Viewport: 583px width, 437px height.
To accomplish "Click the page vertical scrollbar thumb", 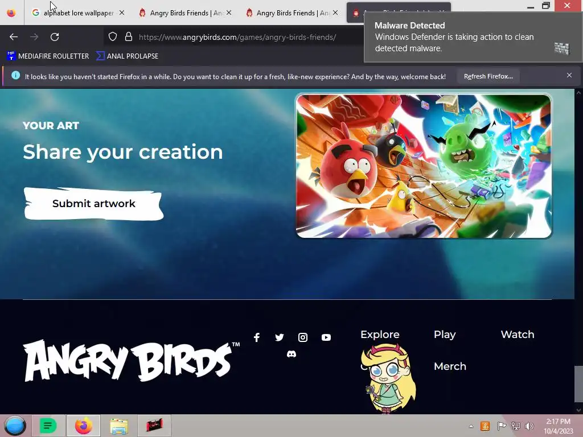I will (x=578, y=384).
